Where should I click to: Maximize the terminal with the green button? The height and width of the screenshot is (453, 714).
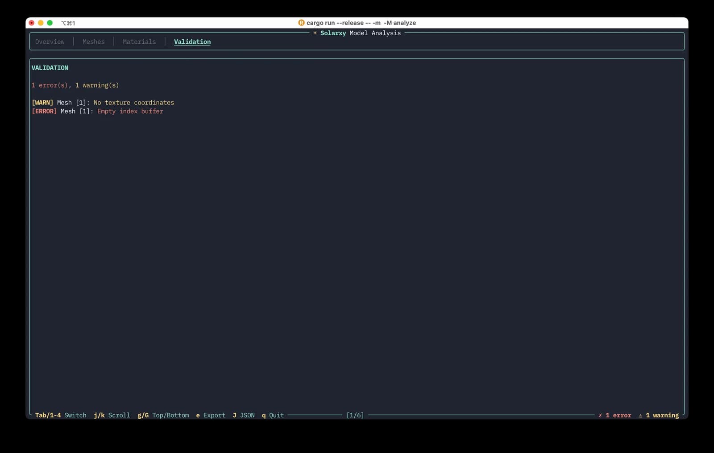click(50, 23)
